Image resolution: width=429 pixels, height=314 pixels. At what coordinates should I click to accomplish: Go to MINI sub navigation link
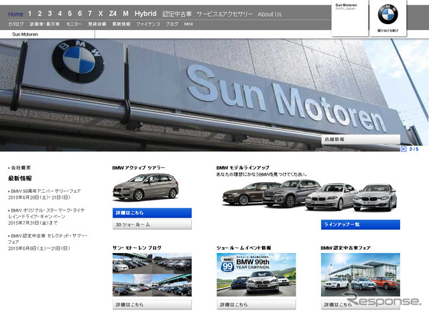(188, 24)
